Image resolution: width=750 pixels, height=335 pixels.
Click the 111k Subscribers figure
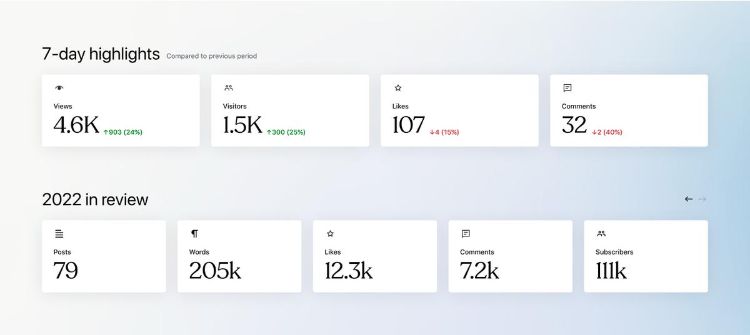[611, 271]
